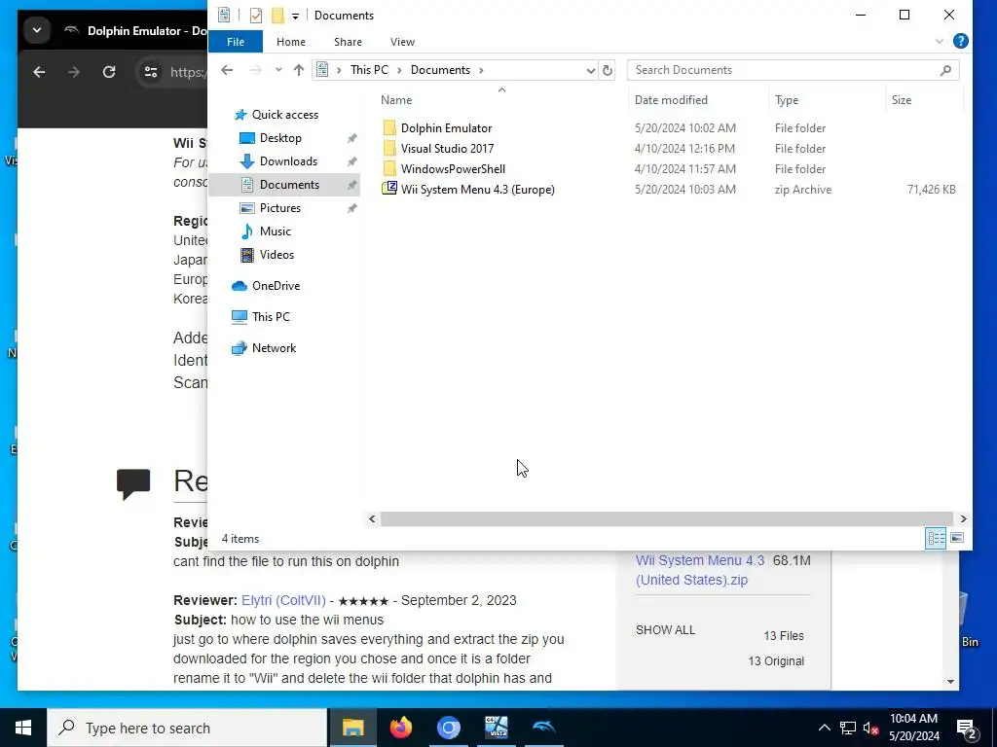Switch to Details view layout icon
This screenshot has width=997, height=747.
(x=936, y=538)
